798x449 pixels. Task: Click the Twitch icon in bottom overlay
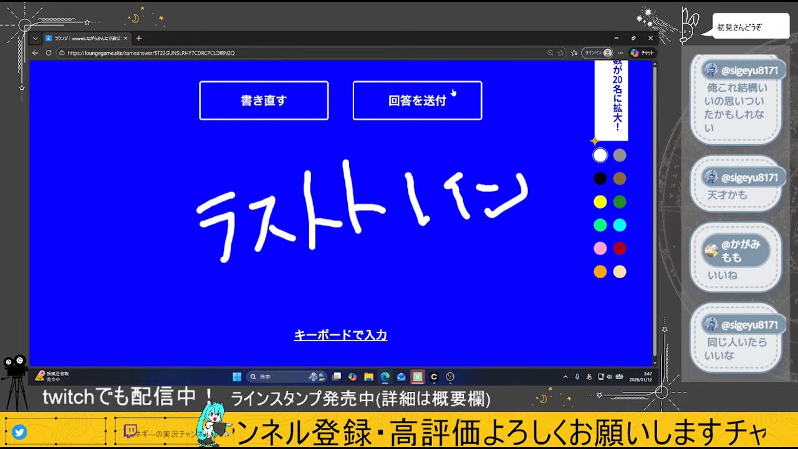pos(130,431)
